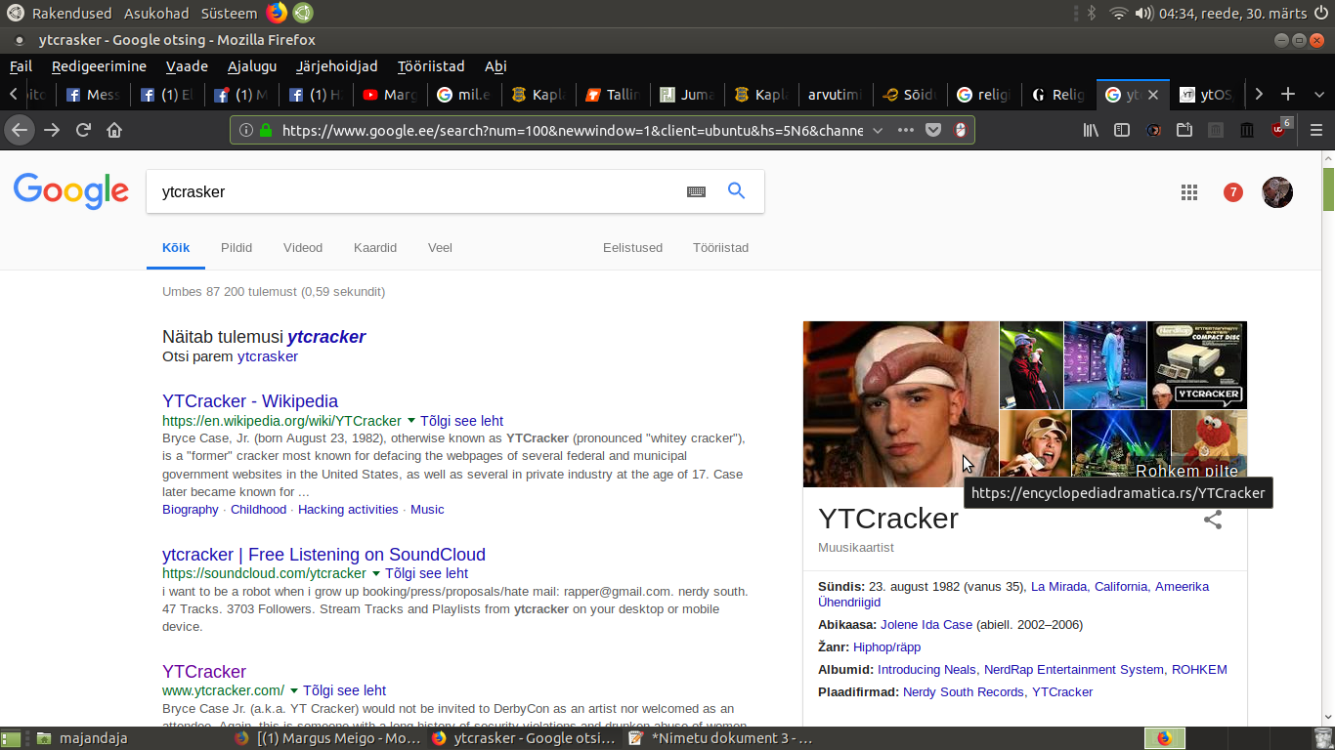The image size is (1335, 750).
Task: Go back to the previous page
Action: [x=20, y=130]
